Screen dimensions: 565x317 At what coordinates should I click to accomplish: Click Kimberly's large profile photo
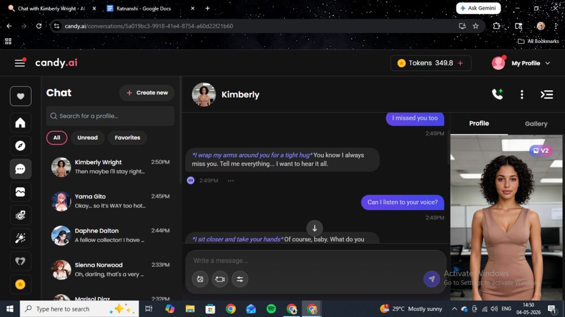506,218
